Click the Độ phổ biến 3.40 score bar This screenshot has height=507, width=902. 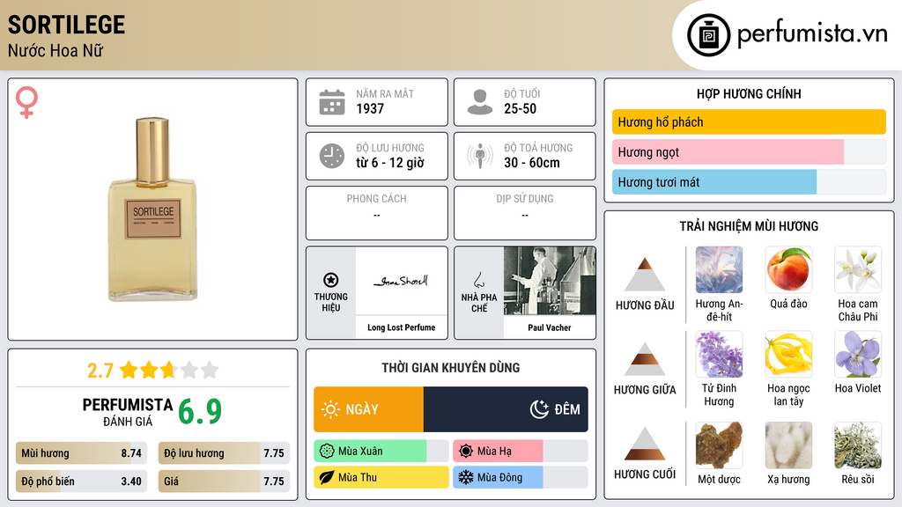81,481
